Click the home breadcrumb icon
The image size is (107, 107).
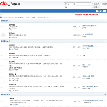point(1,15)
